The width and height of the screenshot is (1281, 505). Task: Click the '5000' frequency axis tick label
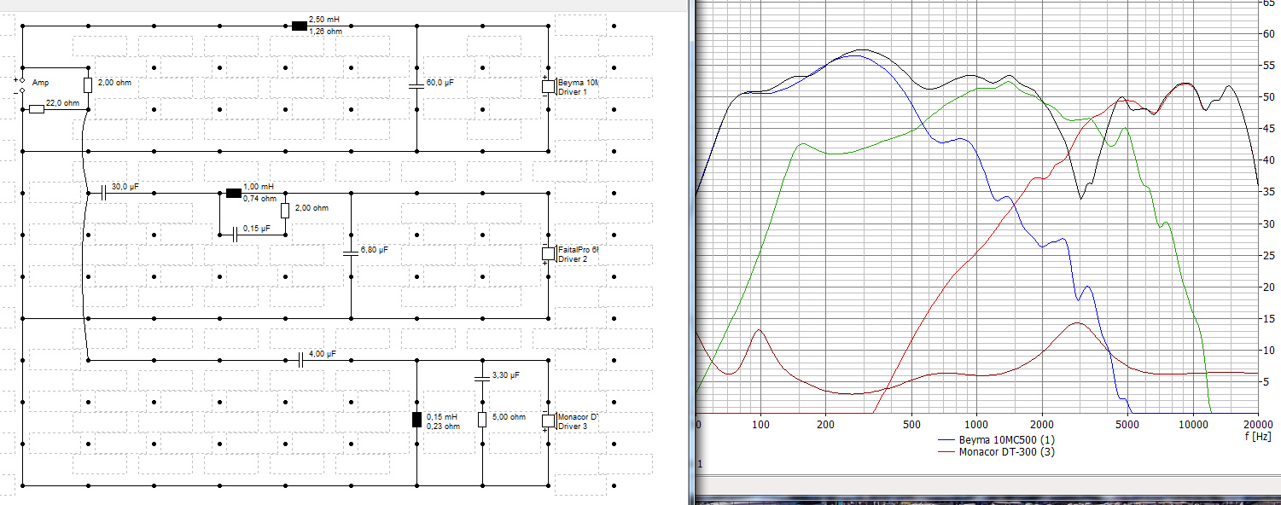[x=1127, y=424]
